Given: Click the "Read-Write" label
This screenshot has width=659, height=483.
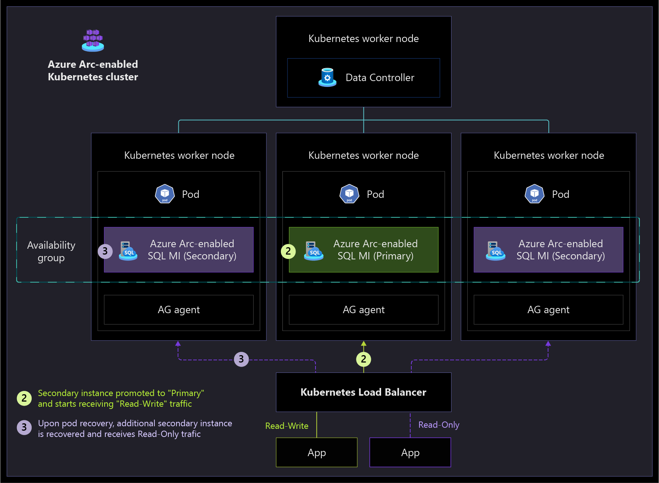Looking at the screenshot, I should (287, 426).
